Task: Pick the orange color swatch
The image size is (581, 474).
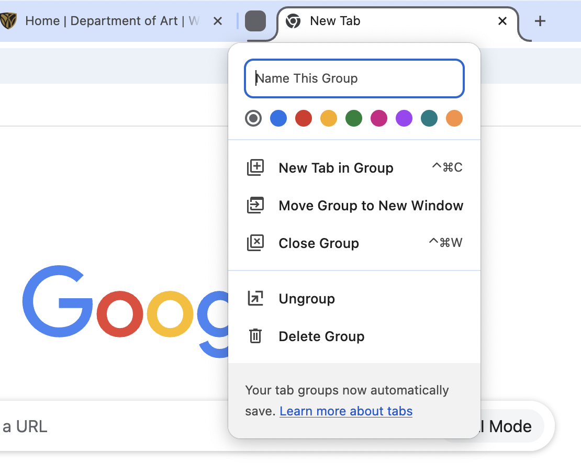Action: click(x=454, y=118)
